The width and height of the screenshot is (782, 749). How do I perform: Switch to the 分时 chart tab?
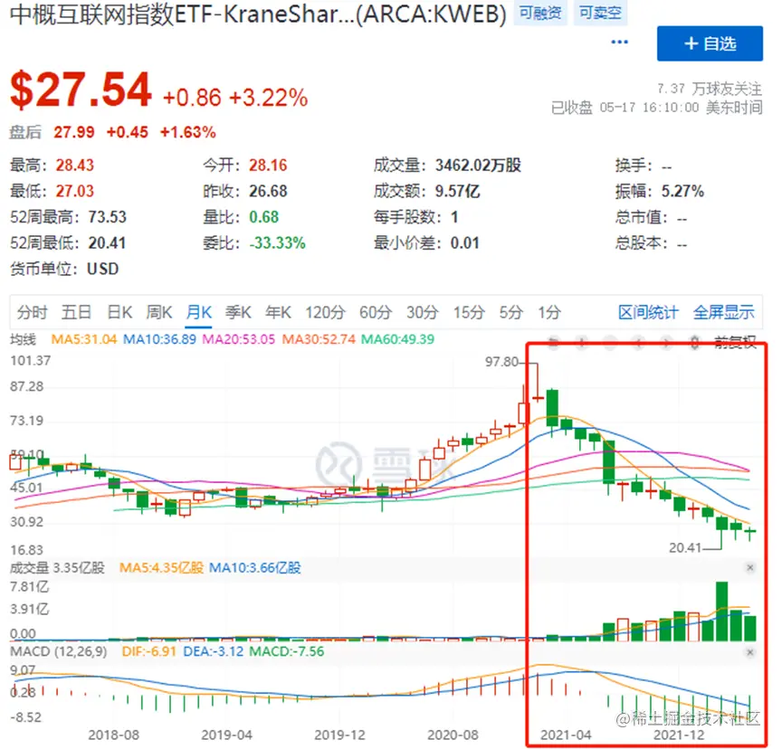33,312
